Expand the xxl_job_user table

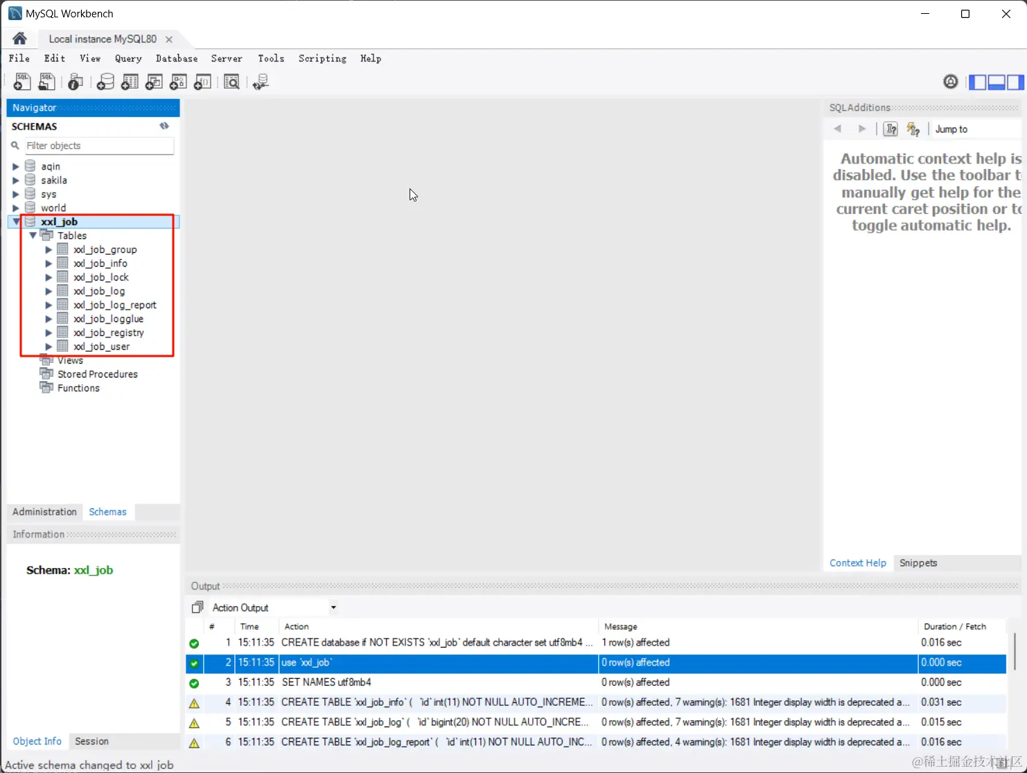coord(49,346)
